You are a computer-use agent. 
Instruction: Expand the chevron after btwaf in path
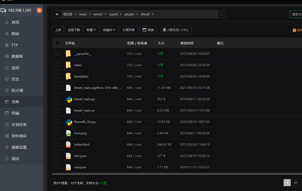(x=153, y=14)
